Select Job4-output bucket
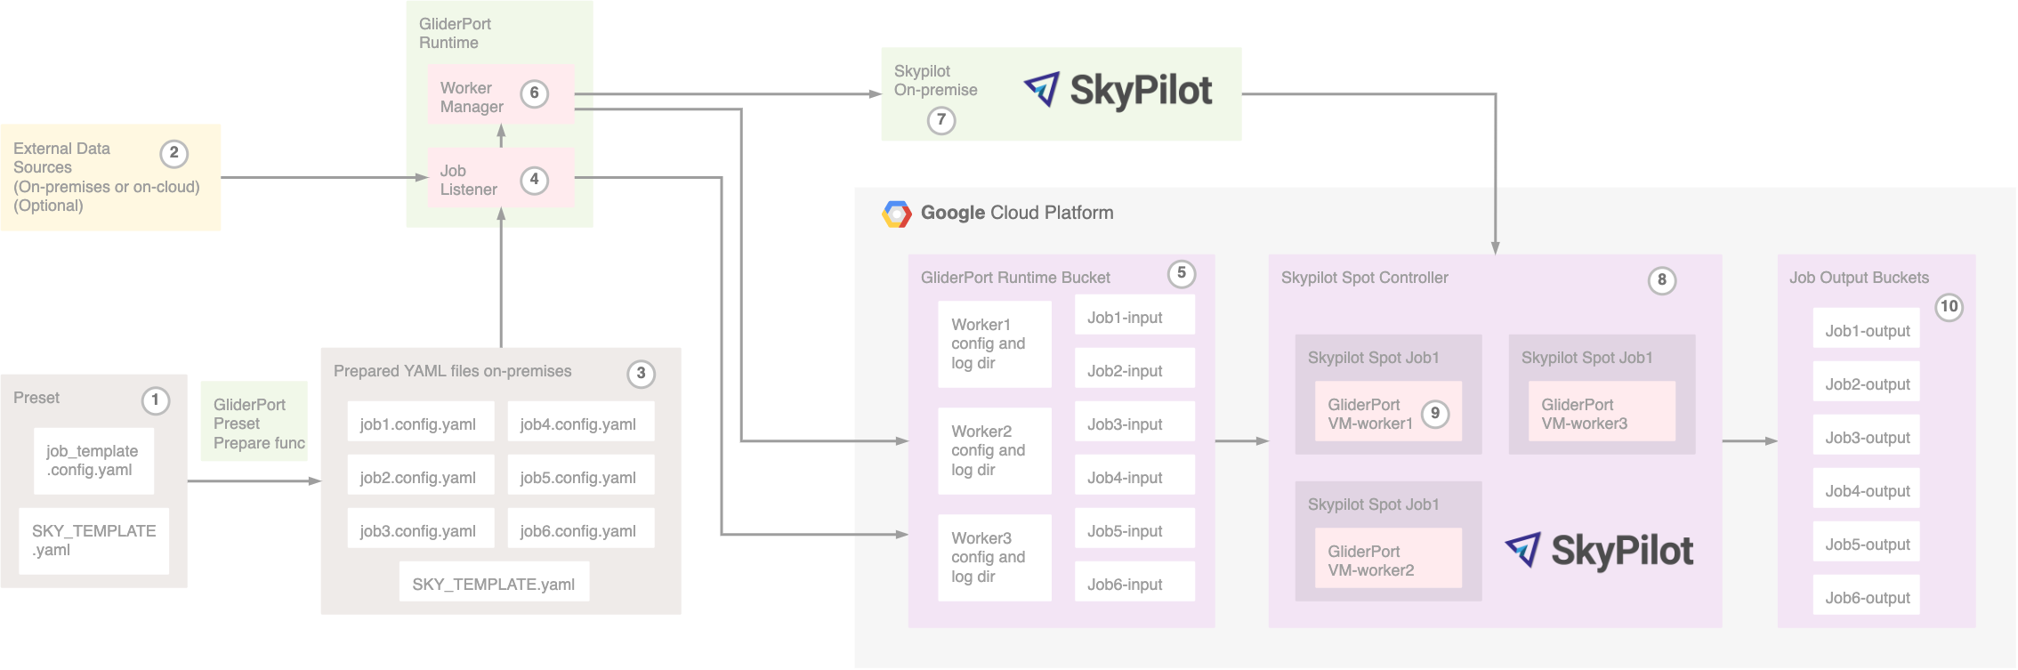The image size is (2018, 670). pyautogui.click(x=1866, y=489)
